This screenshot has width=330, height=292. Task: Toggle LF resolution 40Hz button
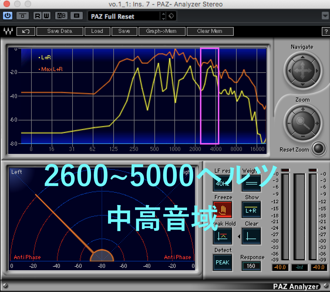223,183
